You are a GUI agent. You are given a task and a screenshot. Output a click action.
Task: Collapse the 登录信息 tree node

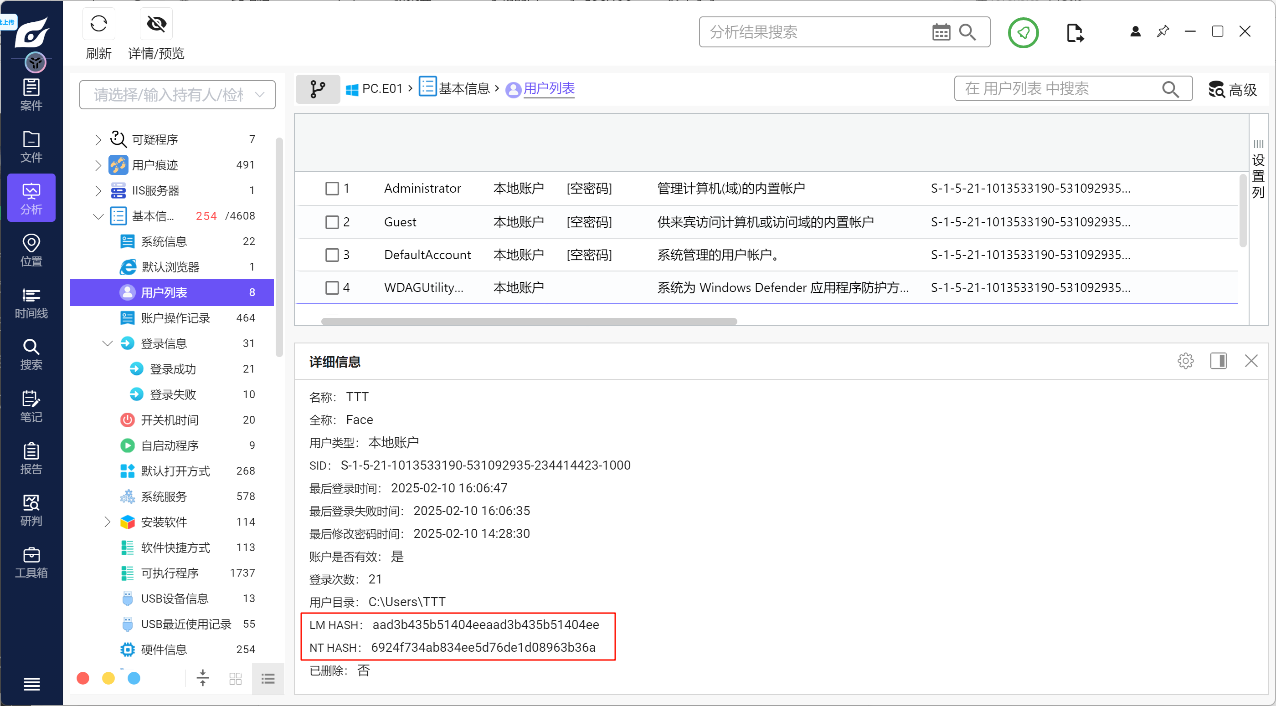point(108,343)
